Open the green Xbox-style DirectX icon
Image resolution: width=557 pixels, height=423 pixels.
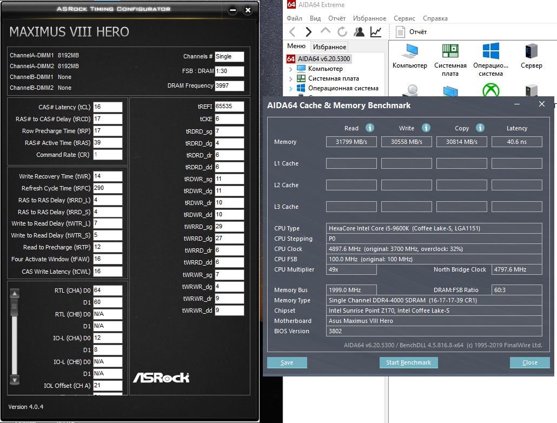(491, 90)
